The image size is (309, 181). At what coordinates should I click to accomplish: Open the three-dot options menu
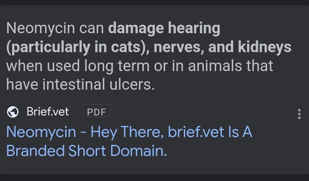tap(299, 114)
